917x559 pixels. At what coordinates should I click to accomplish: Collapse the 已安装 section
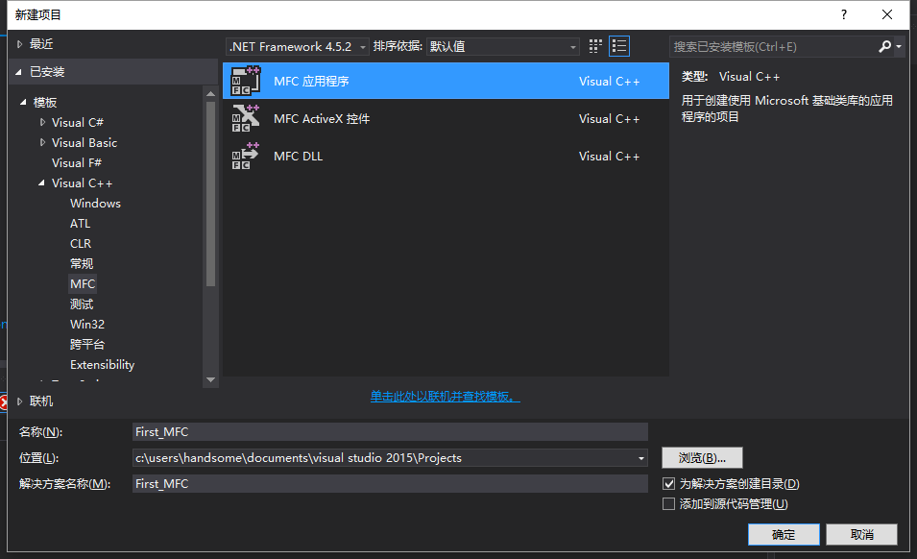pos(18,72)
